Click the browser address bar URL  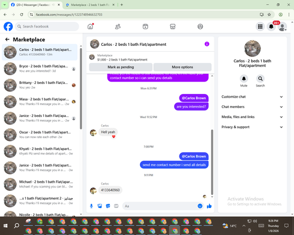[x=69, y=15]
